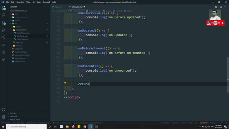229x129 pixels.
Task: Open the Selection menu
Action: click(x=20, y=2)
